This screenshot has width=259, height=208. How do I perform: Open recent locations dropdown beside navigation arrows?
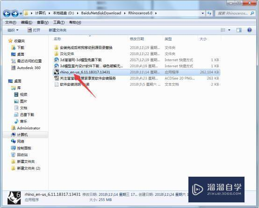tap(21, 14)
